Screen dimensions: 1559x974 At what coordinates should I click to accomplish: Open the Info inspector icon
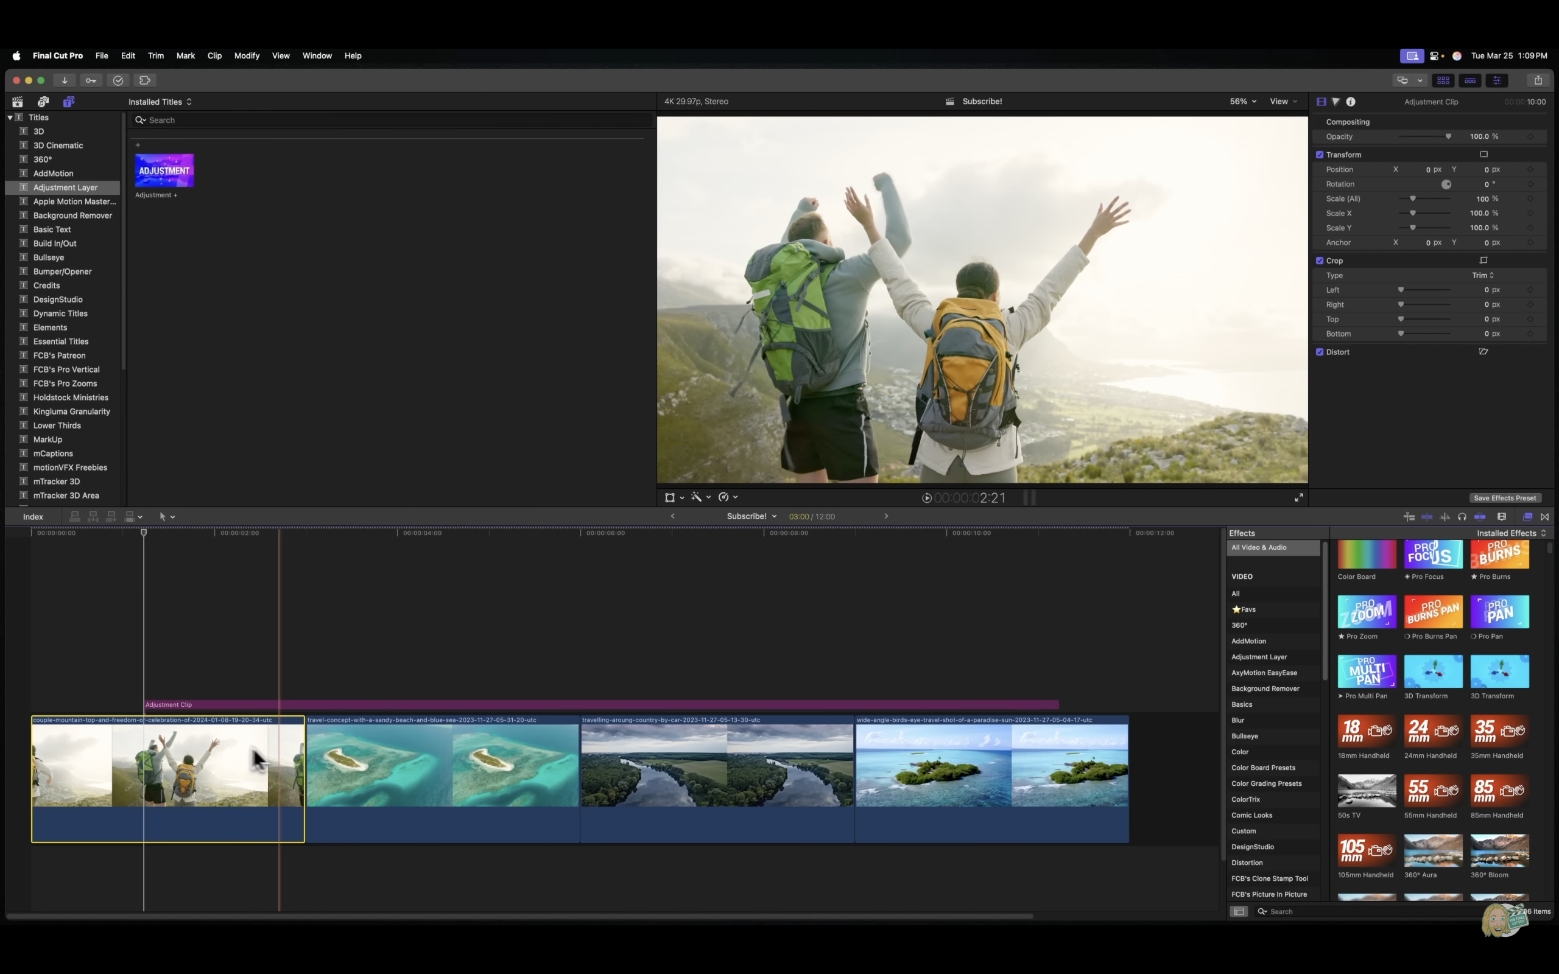point(1351,102)
